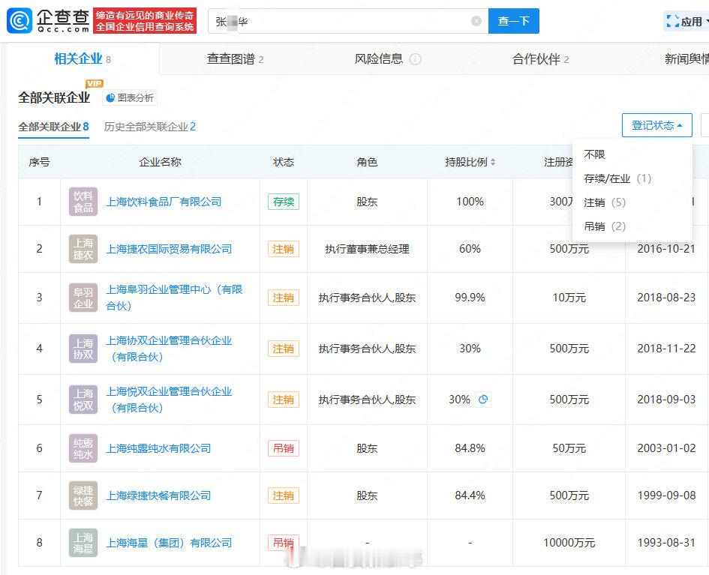Screen dimensions: 709x575
Task: Collapse the 登记状态 dropdown
Action: pyautogui.click(x=656, y=125)
